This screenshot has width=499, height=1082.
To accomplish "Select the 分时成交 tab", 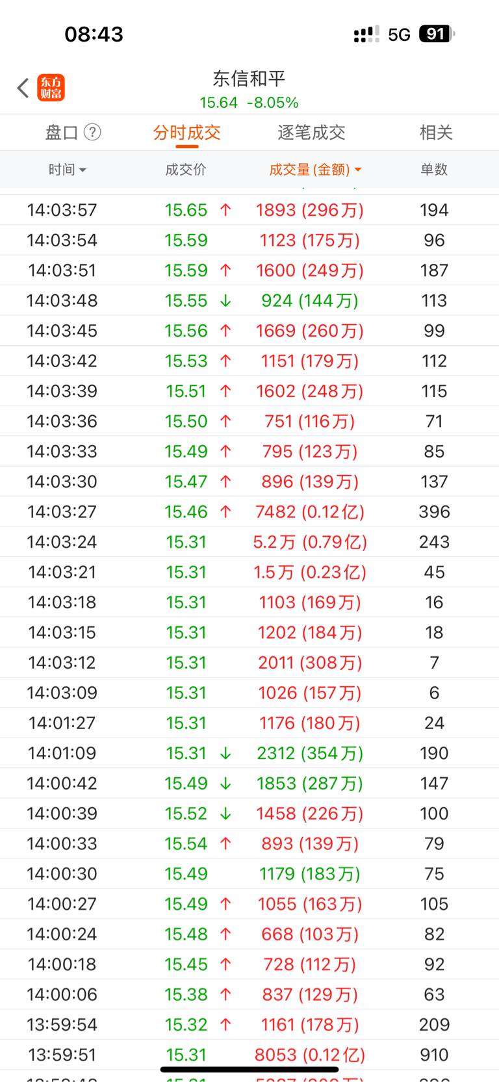I will (x=187, y=133).
